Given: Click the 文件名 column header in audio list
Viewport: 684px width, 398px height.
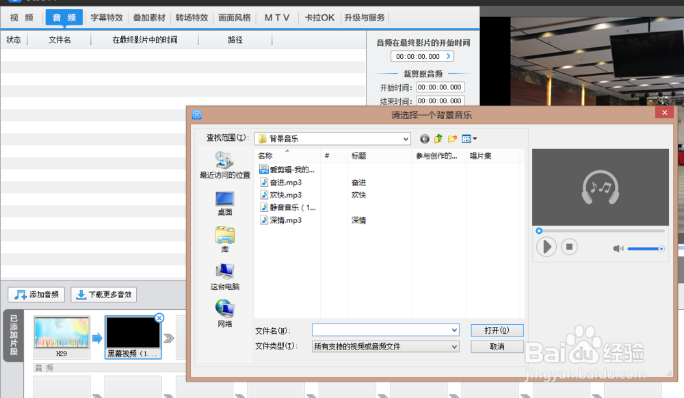Looking at the screenshot, I should coord(60,40).
